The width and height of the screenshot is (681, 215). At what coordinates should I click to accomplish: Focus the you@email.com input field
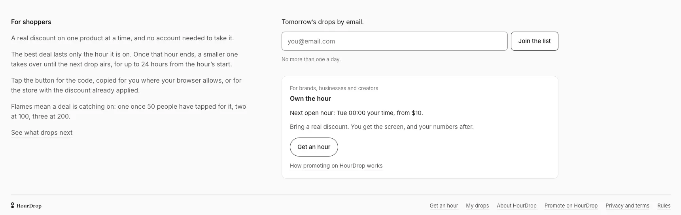pyautogui.click(x=394, y=41)
